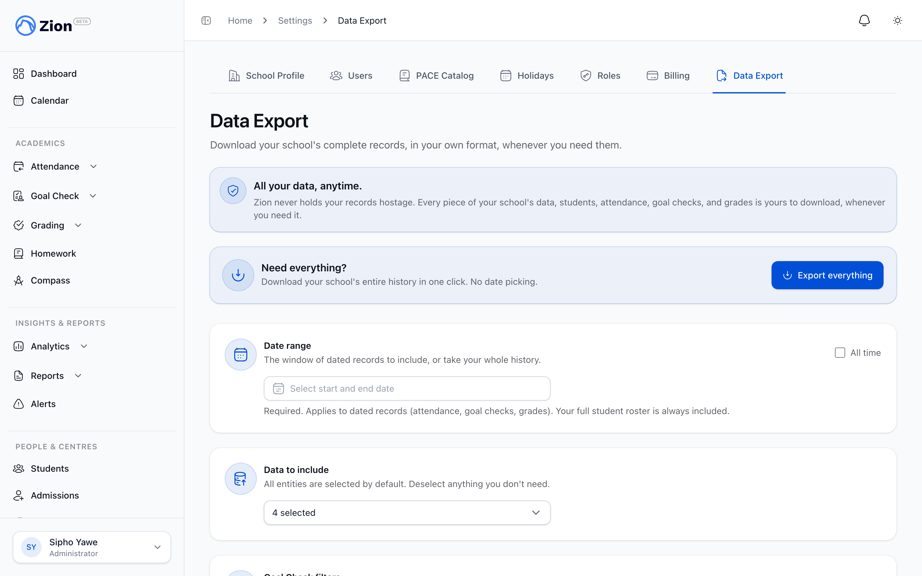Viewport: 922px width, 576px height.
Task: Click the Admissions add-user icon
Action: (19, 495)
